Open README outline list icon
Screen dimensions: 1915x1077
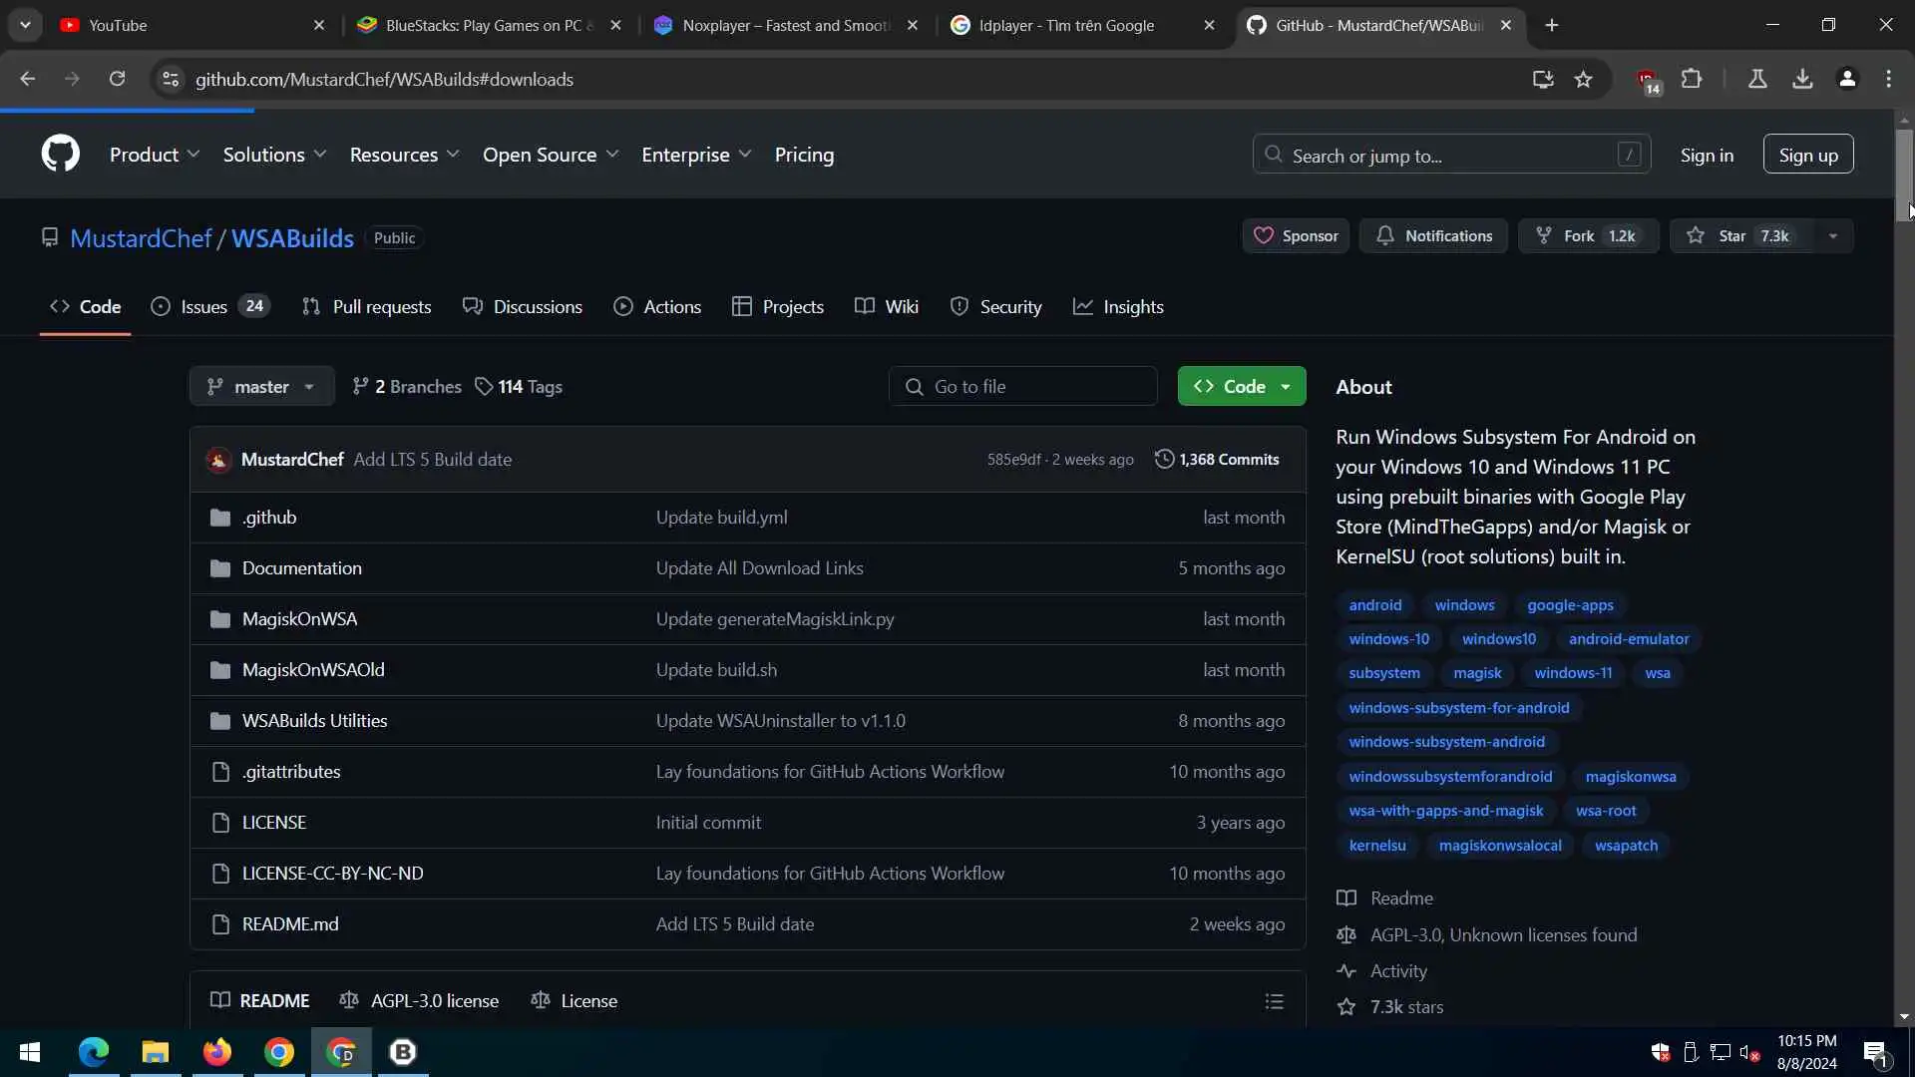pyautogui.click(x=1274, y=1001)
